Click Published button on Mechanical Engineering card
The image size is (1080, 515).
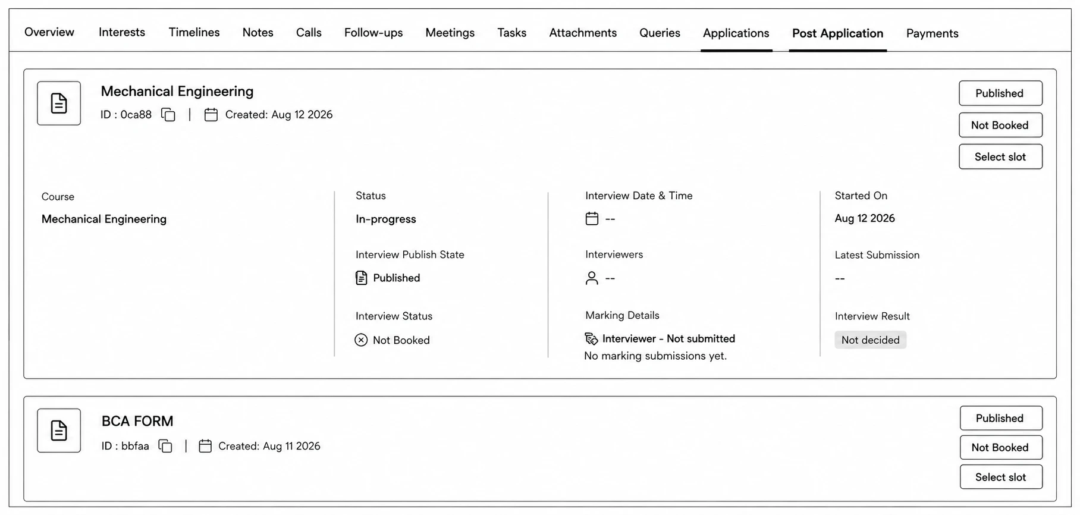1000,93
